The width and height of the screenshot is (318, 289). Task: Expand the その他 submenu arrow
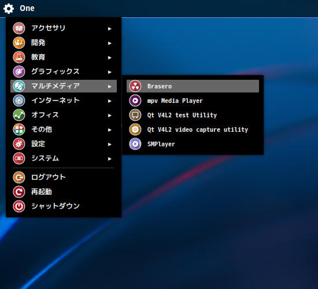(x=110, y=130)
